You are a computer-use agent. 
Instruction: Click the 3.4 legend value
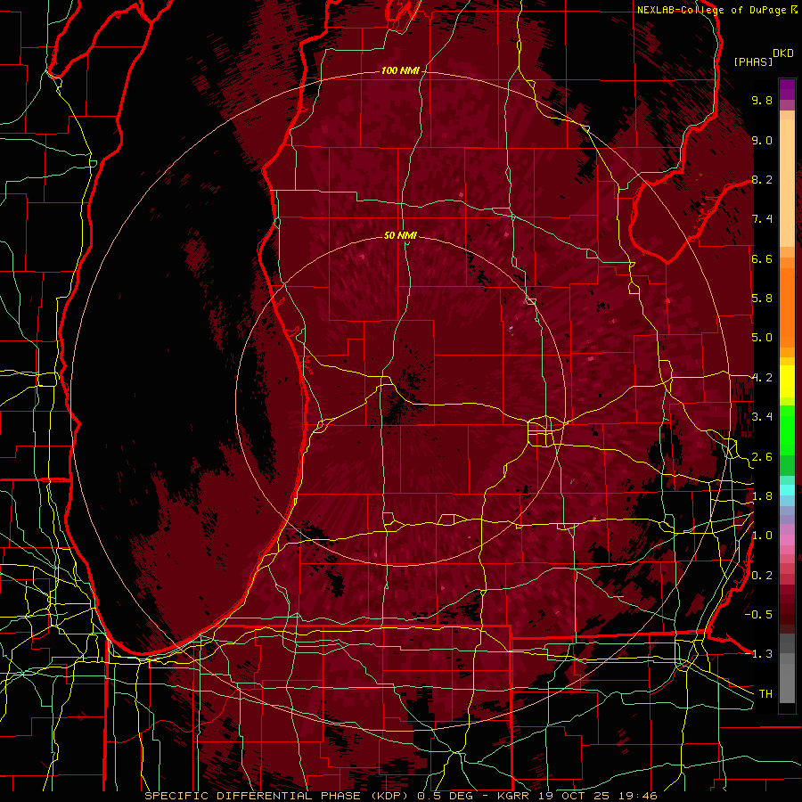tap(762, 417)
